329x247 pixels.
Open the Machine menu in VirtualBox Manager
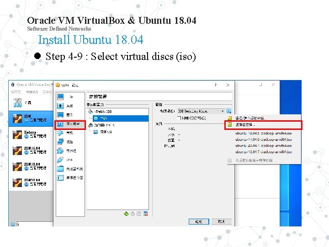[32, 92]
